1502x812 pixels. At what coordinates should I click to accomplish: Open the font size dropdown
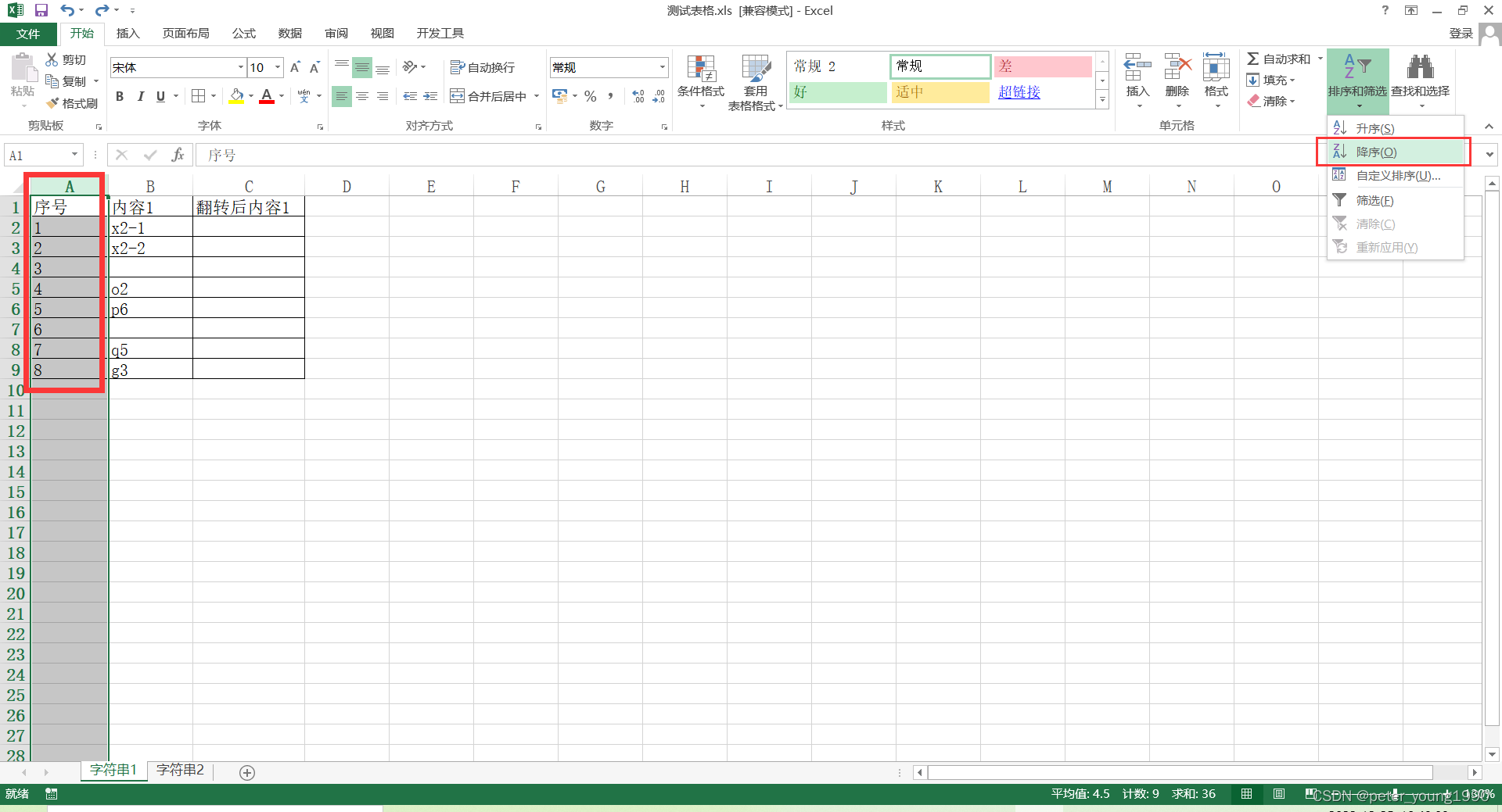277,67
